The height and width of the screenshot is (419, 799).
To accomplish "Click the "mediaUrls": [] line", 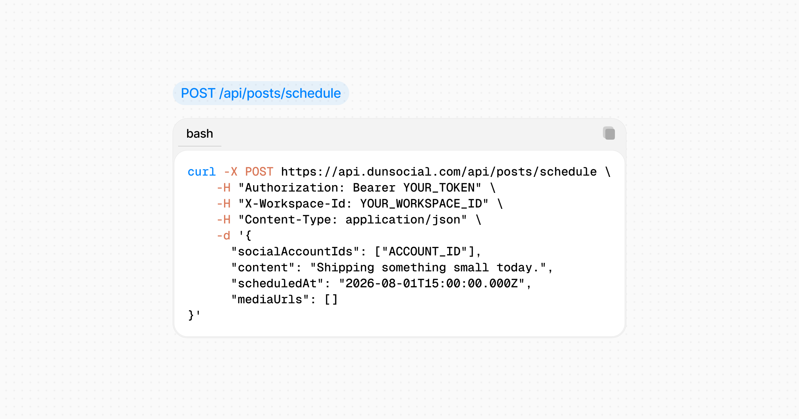I will tap(285, 300).
